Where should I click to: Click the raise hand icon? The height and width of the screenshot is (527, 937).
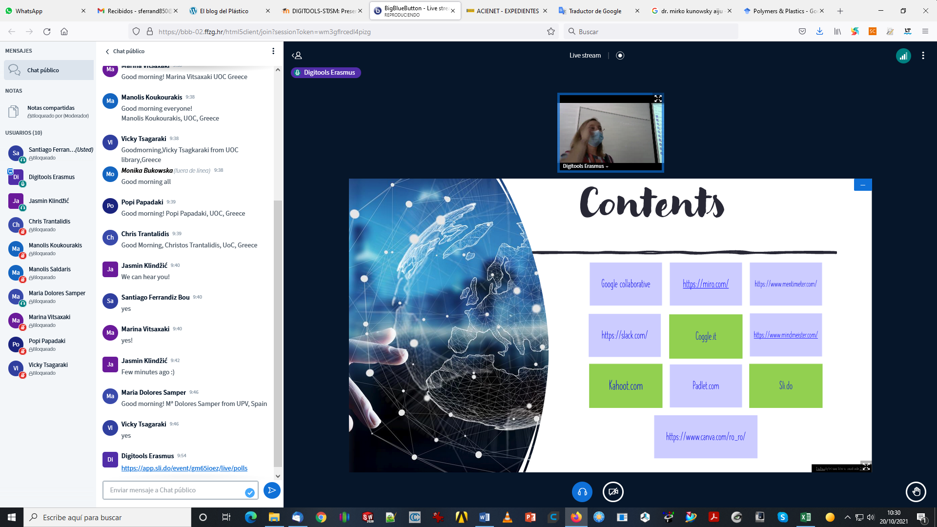916,492
